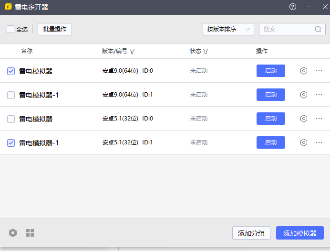Open the 按版本排序 sort dropdown
The image size is (330, 251).
click(228, 29)
